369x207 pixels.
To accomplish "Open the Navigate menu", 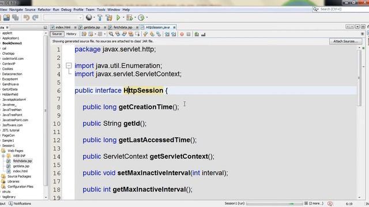I will click(16, 10).
